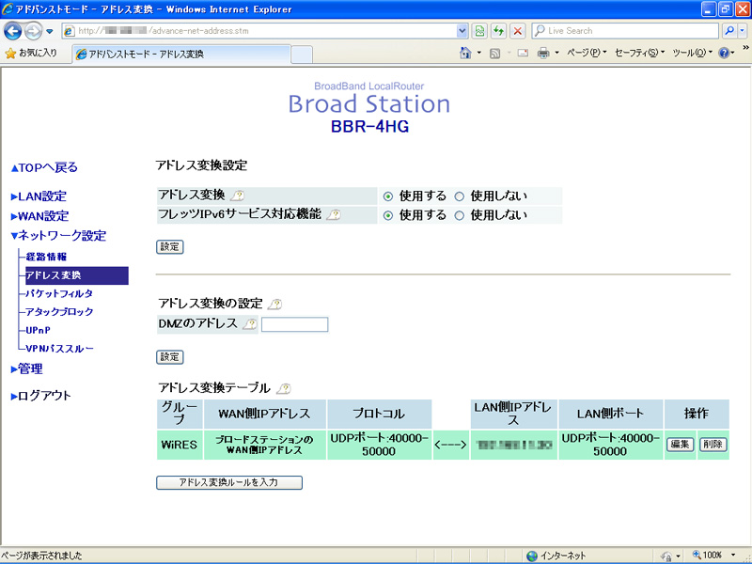Click the LAN側ポート header cell

[610, 414]
